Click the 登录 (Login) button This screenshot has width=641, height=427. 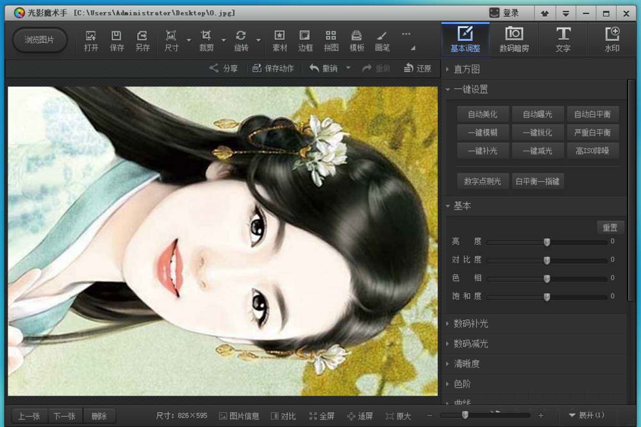click(x=504, y=13)
